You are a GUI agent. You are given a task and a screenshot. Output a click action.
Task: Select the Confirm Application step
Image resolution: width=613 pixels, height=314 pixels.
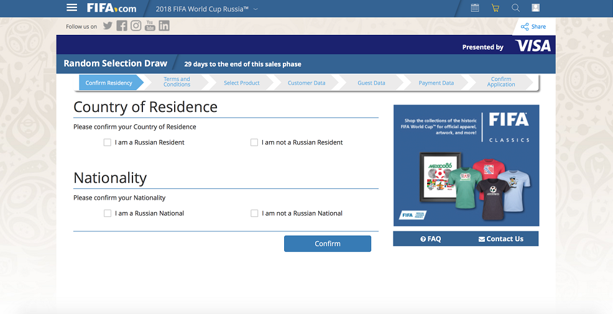pyautogui.click(x=501, y=81)
